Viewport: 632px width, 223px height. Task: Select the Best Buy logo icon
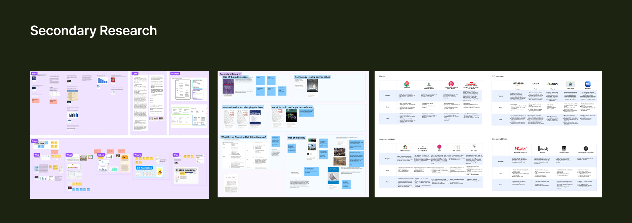(588, 84)
